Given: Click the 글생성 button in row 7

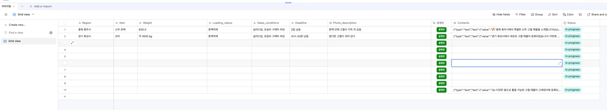Looking at the screenshot, I should 441,70.
